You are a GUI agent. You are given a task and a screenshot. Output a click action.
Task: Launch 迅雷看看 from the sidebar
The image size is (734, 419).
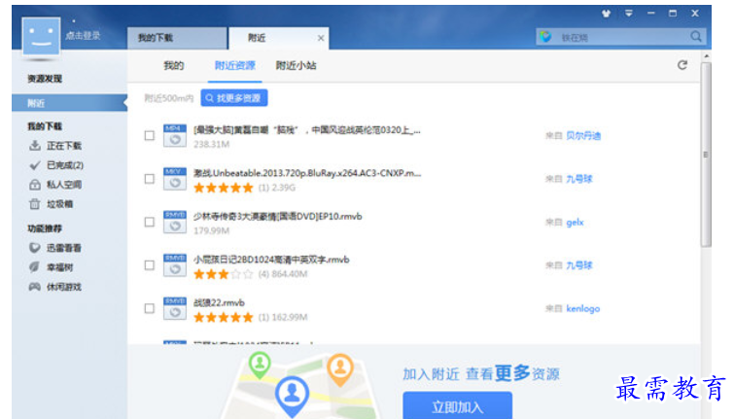pos(63,248)
